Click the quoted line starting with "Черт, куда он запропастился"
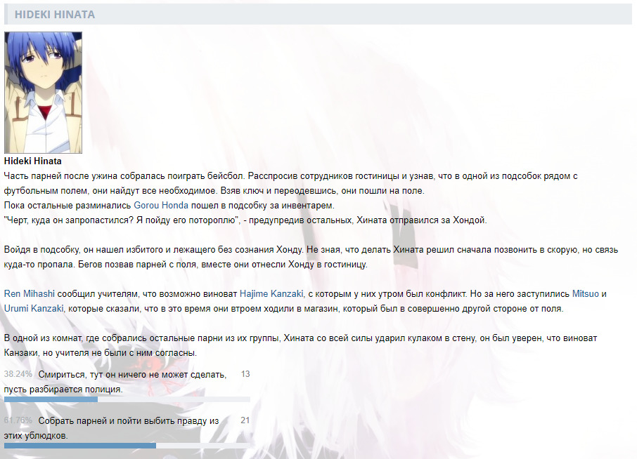The height and width of the screenshot is (459, 637). (246, 220)
